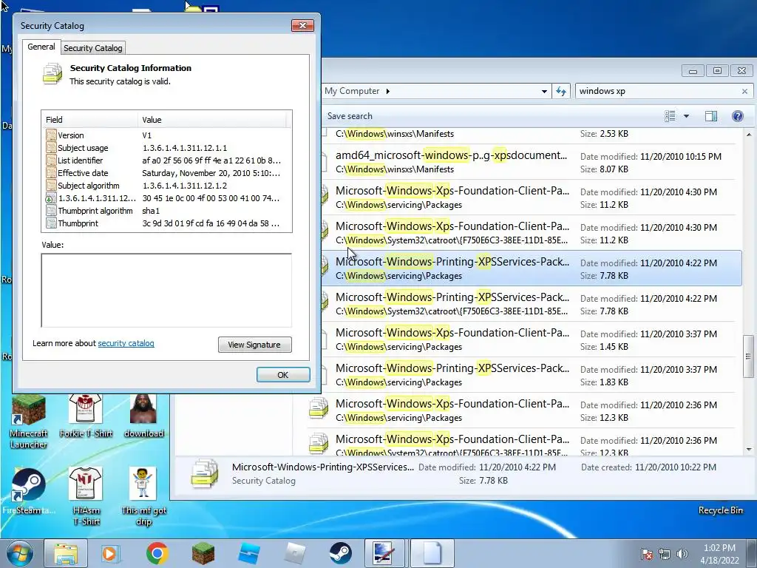
Task: Select the Xps-Foundation-Client result sized 1.45 KB
Action: [531, 339]
